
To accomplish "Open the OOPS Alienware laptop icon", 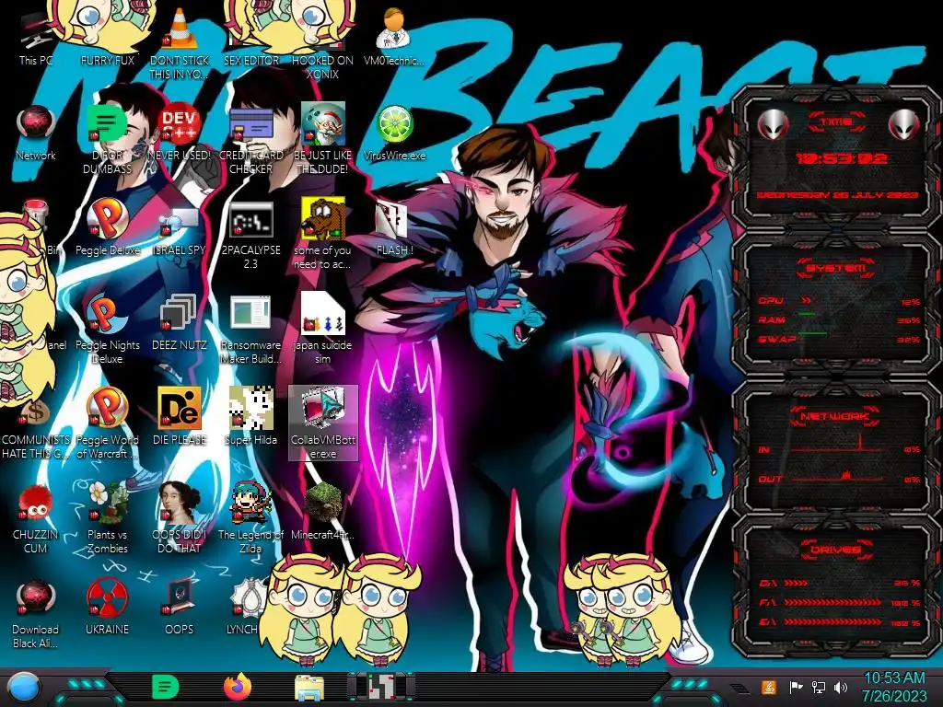I will [x=180, y=608].
